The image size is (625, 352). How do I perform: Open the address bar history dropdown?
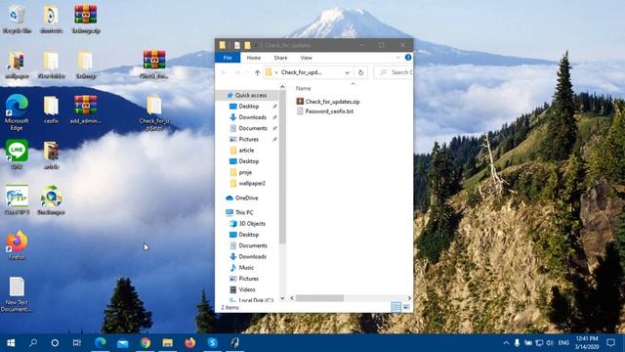(x=348, y=72)
